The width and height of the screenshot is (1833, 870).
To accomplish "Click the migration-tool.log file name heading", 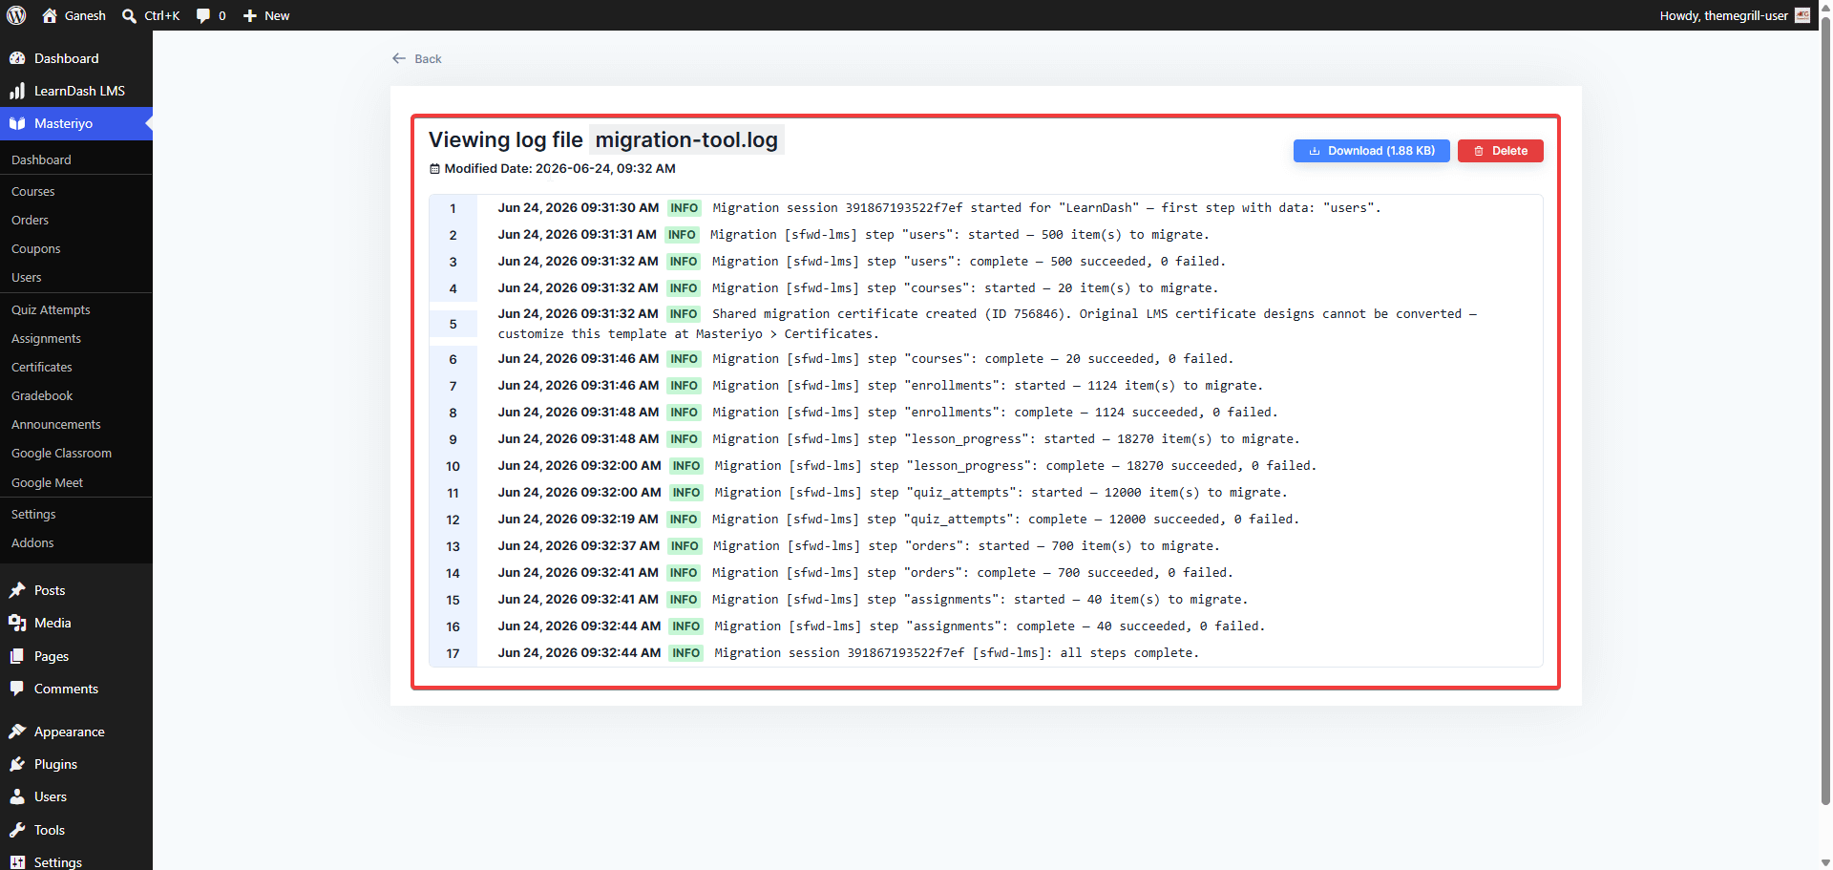I will click(686, 139).
